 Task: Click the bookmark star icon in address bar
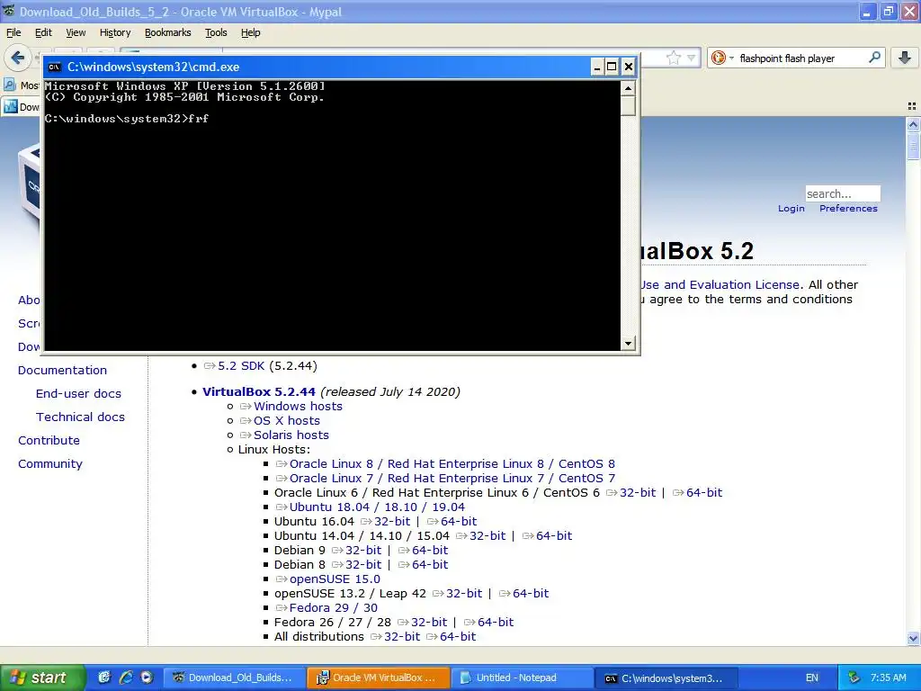pyautogui.click(x=673, y=58)
